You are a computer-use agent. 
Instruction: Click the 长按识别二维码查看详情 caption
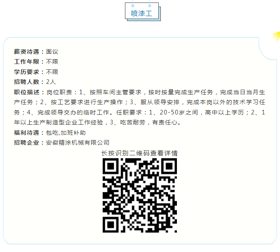tap(139, 153)
